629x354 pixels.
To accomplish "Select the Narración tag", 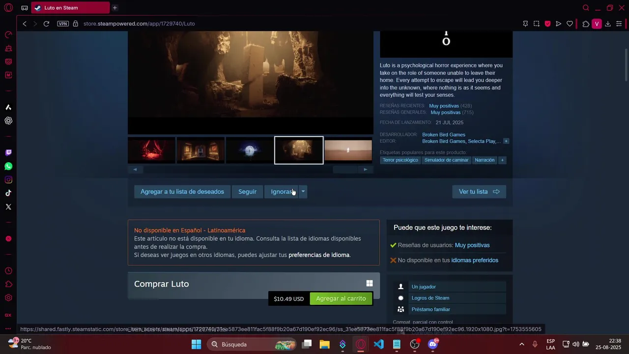I will tap(485, 160).
